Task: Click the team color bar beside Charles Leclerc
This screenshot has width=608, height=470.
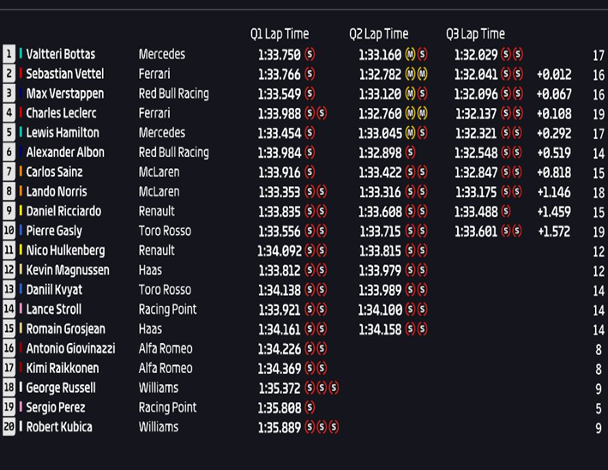Action: coord(21,113)
